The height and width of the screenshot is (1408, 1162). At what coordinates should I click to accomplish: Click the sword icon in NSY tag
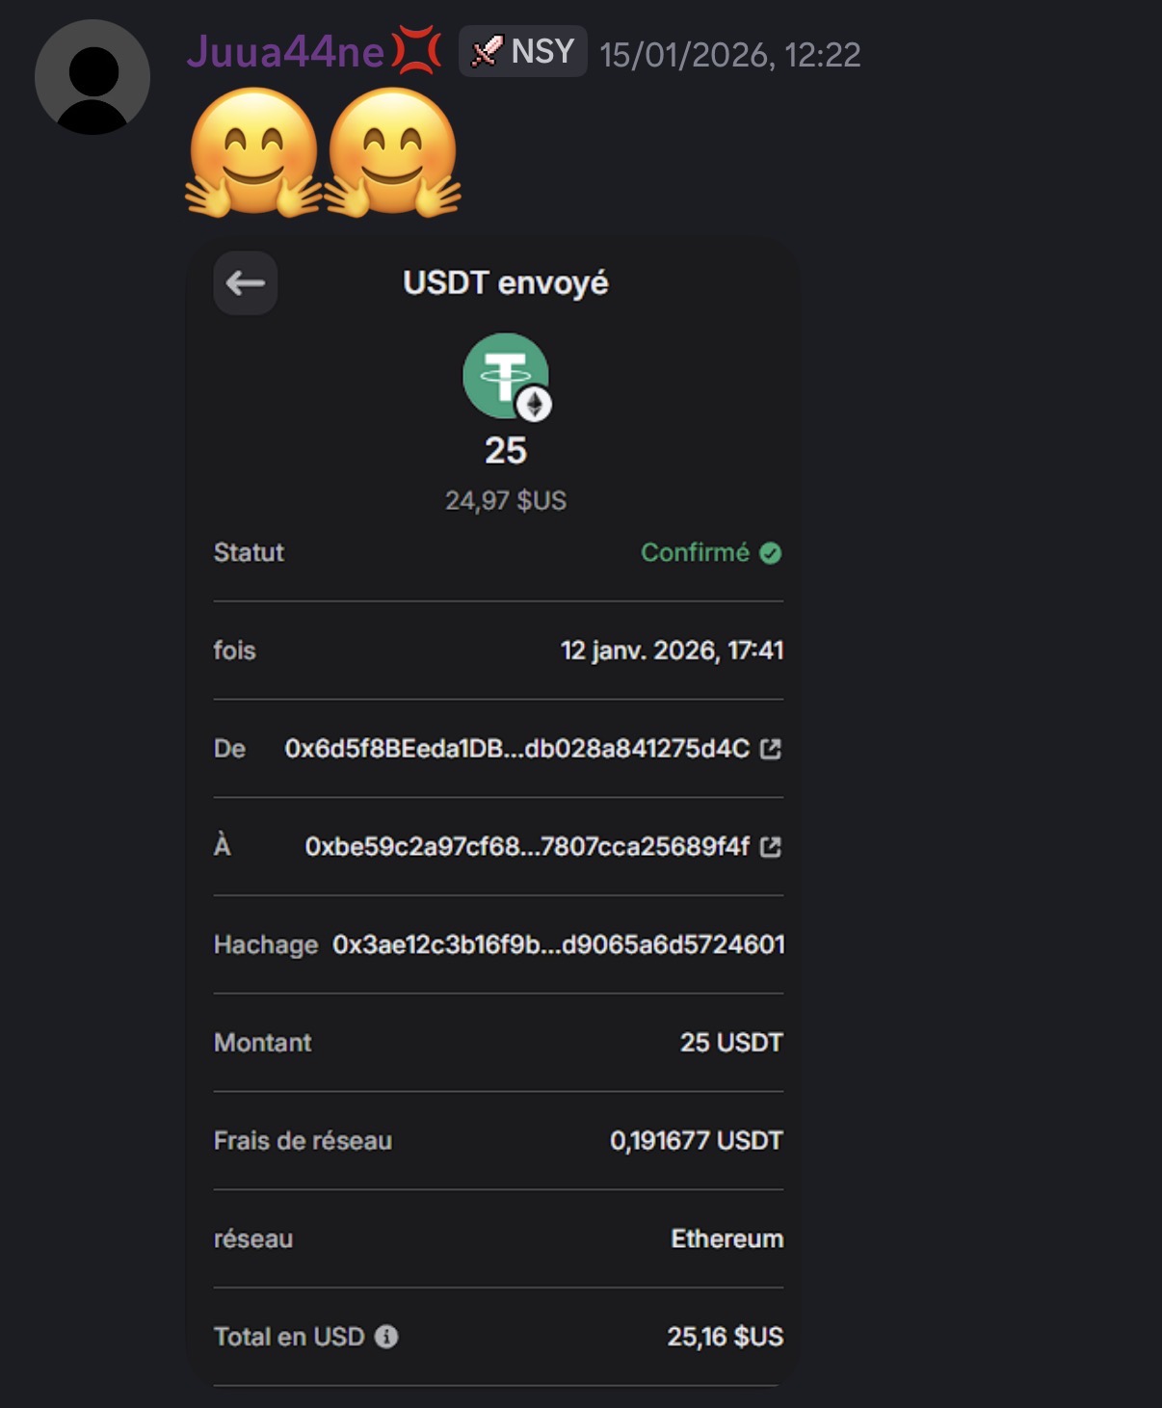pyautogui.click(x=487, y=52)
